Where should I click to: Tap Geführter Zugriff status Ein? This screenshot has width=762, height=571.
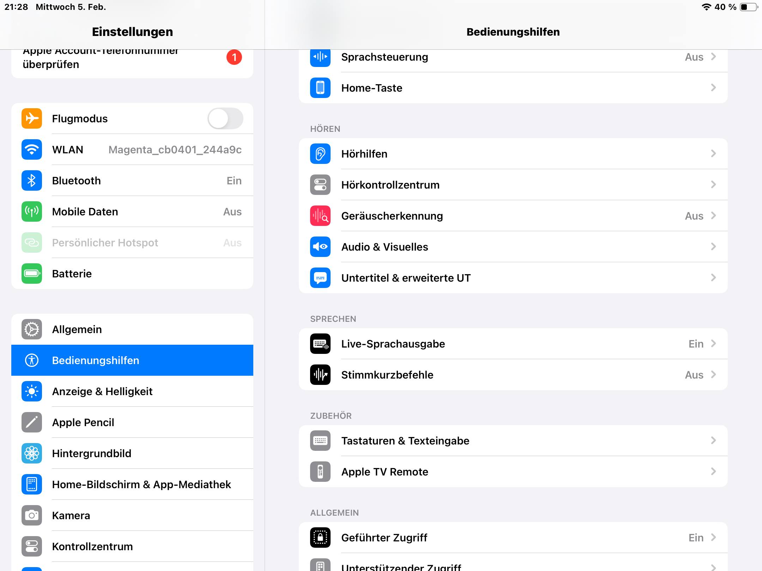(x=696, y=538)
